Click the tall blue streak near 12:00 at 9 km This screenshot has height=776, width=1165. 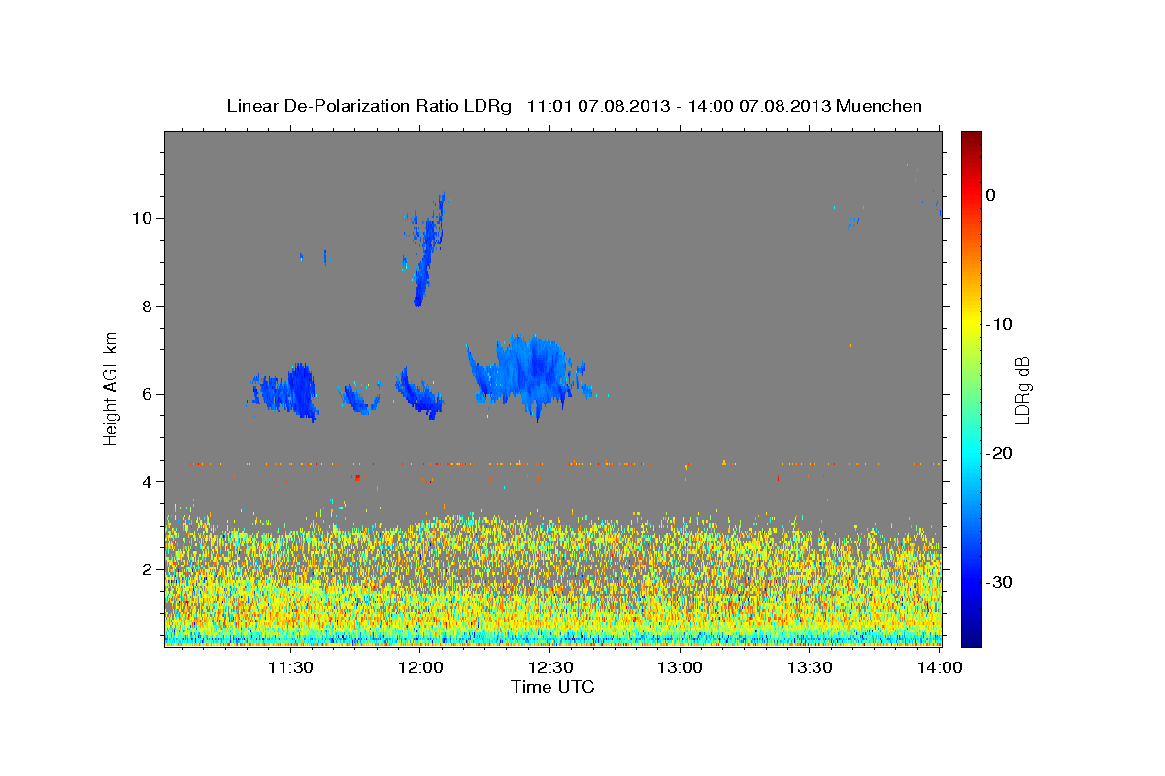(427, 250)
